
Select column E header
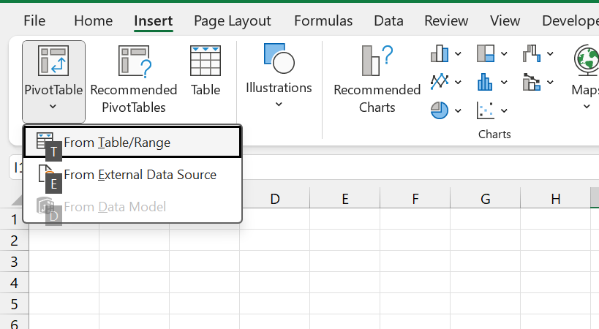coord(344,198)
